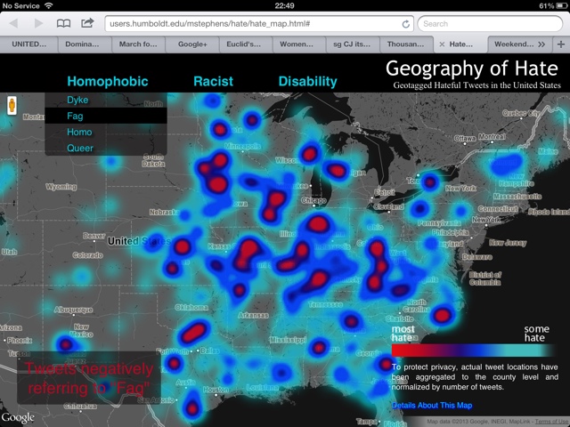570x427 pixels.
Task: Open the bookmarks book icon
Action: point(63,24)
